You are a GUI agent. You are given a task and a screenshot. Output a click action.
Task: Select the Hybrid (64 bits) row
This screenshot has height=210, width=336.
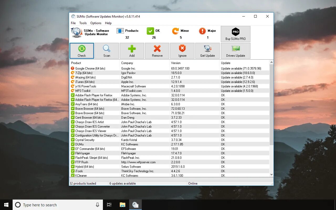[169, 167]
